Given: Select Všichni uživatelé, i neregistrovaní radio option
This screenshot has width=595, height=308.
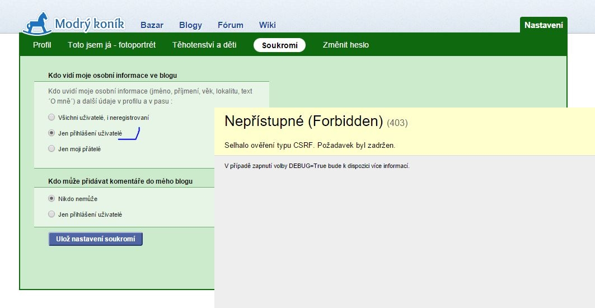Looking at the screenshot, I should click(51, 118).
